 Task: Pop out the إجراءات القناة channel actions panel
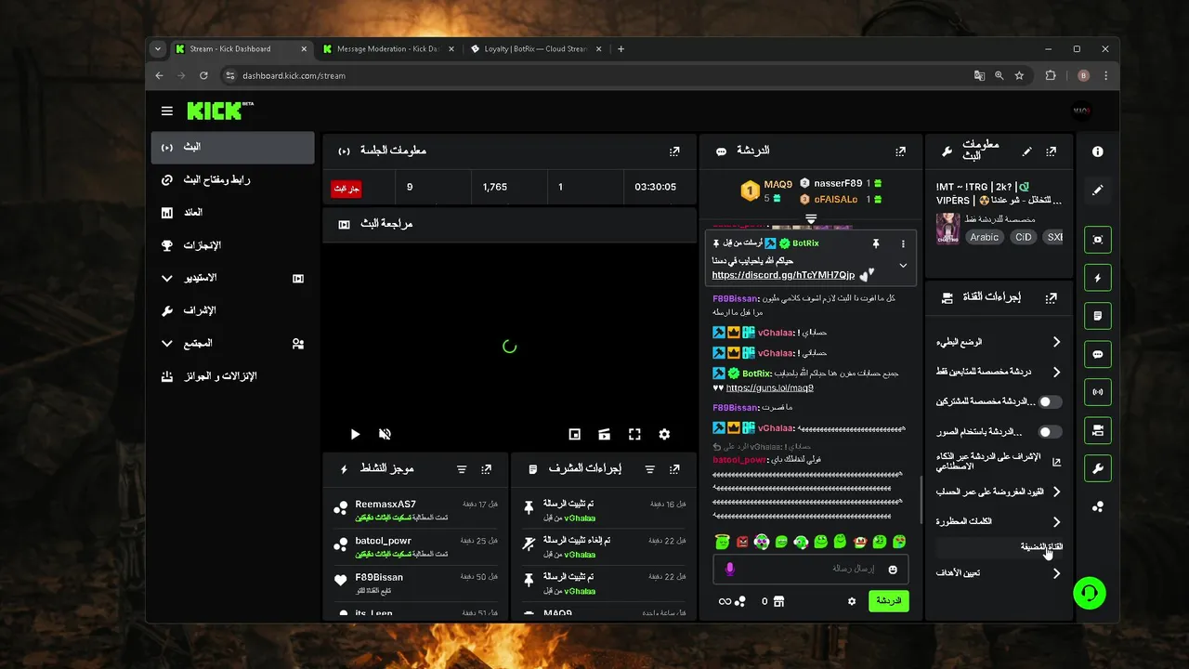pyautogui.click(x=1051, y=298)
